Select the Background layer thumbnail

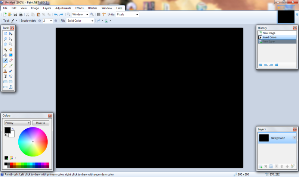pos(264,138)
